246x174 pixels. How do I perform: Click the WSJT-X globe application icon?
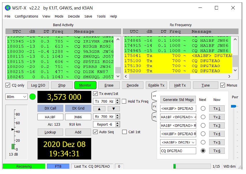pos(7,8)
